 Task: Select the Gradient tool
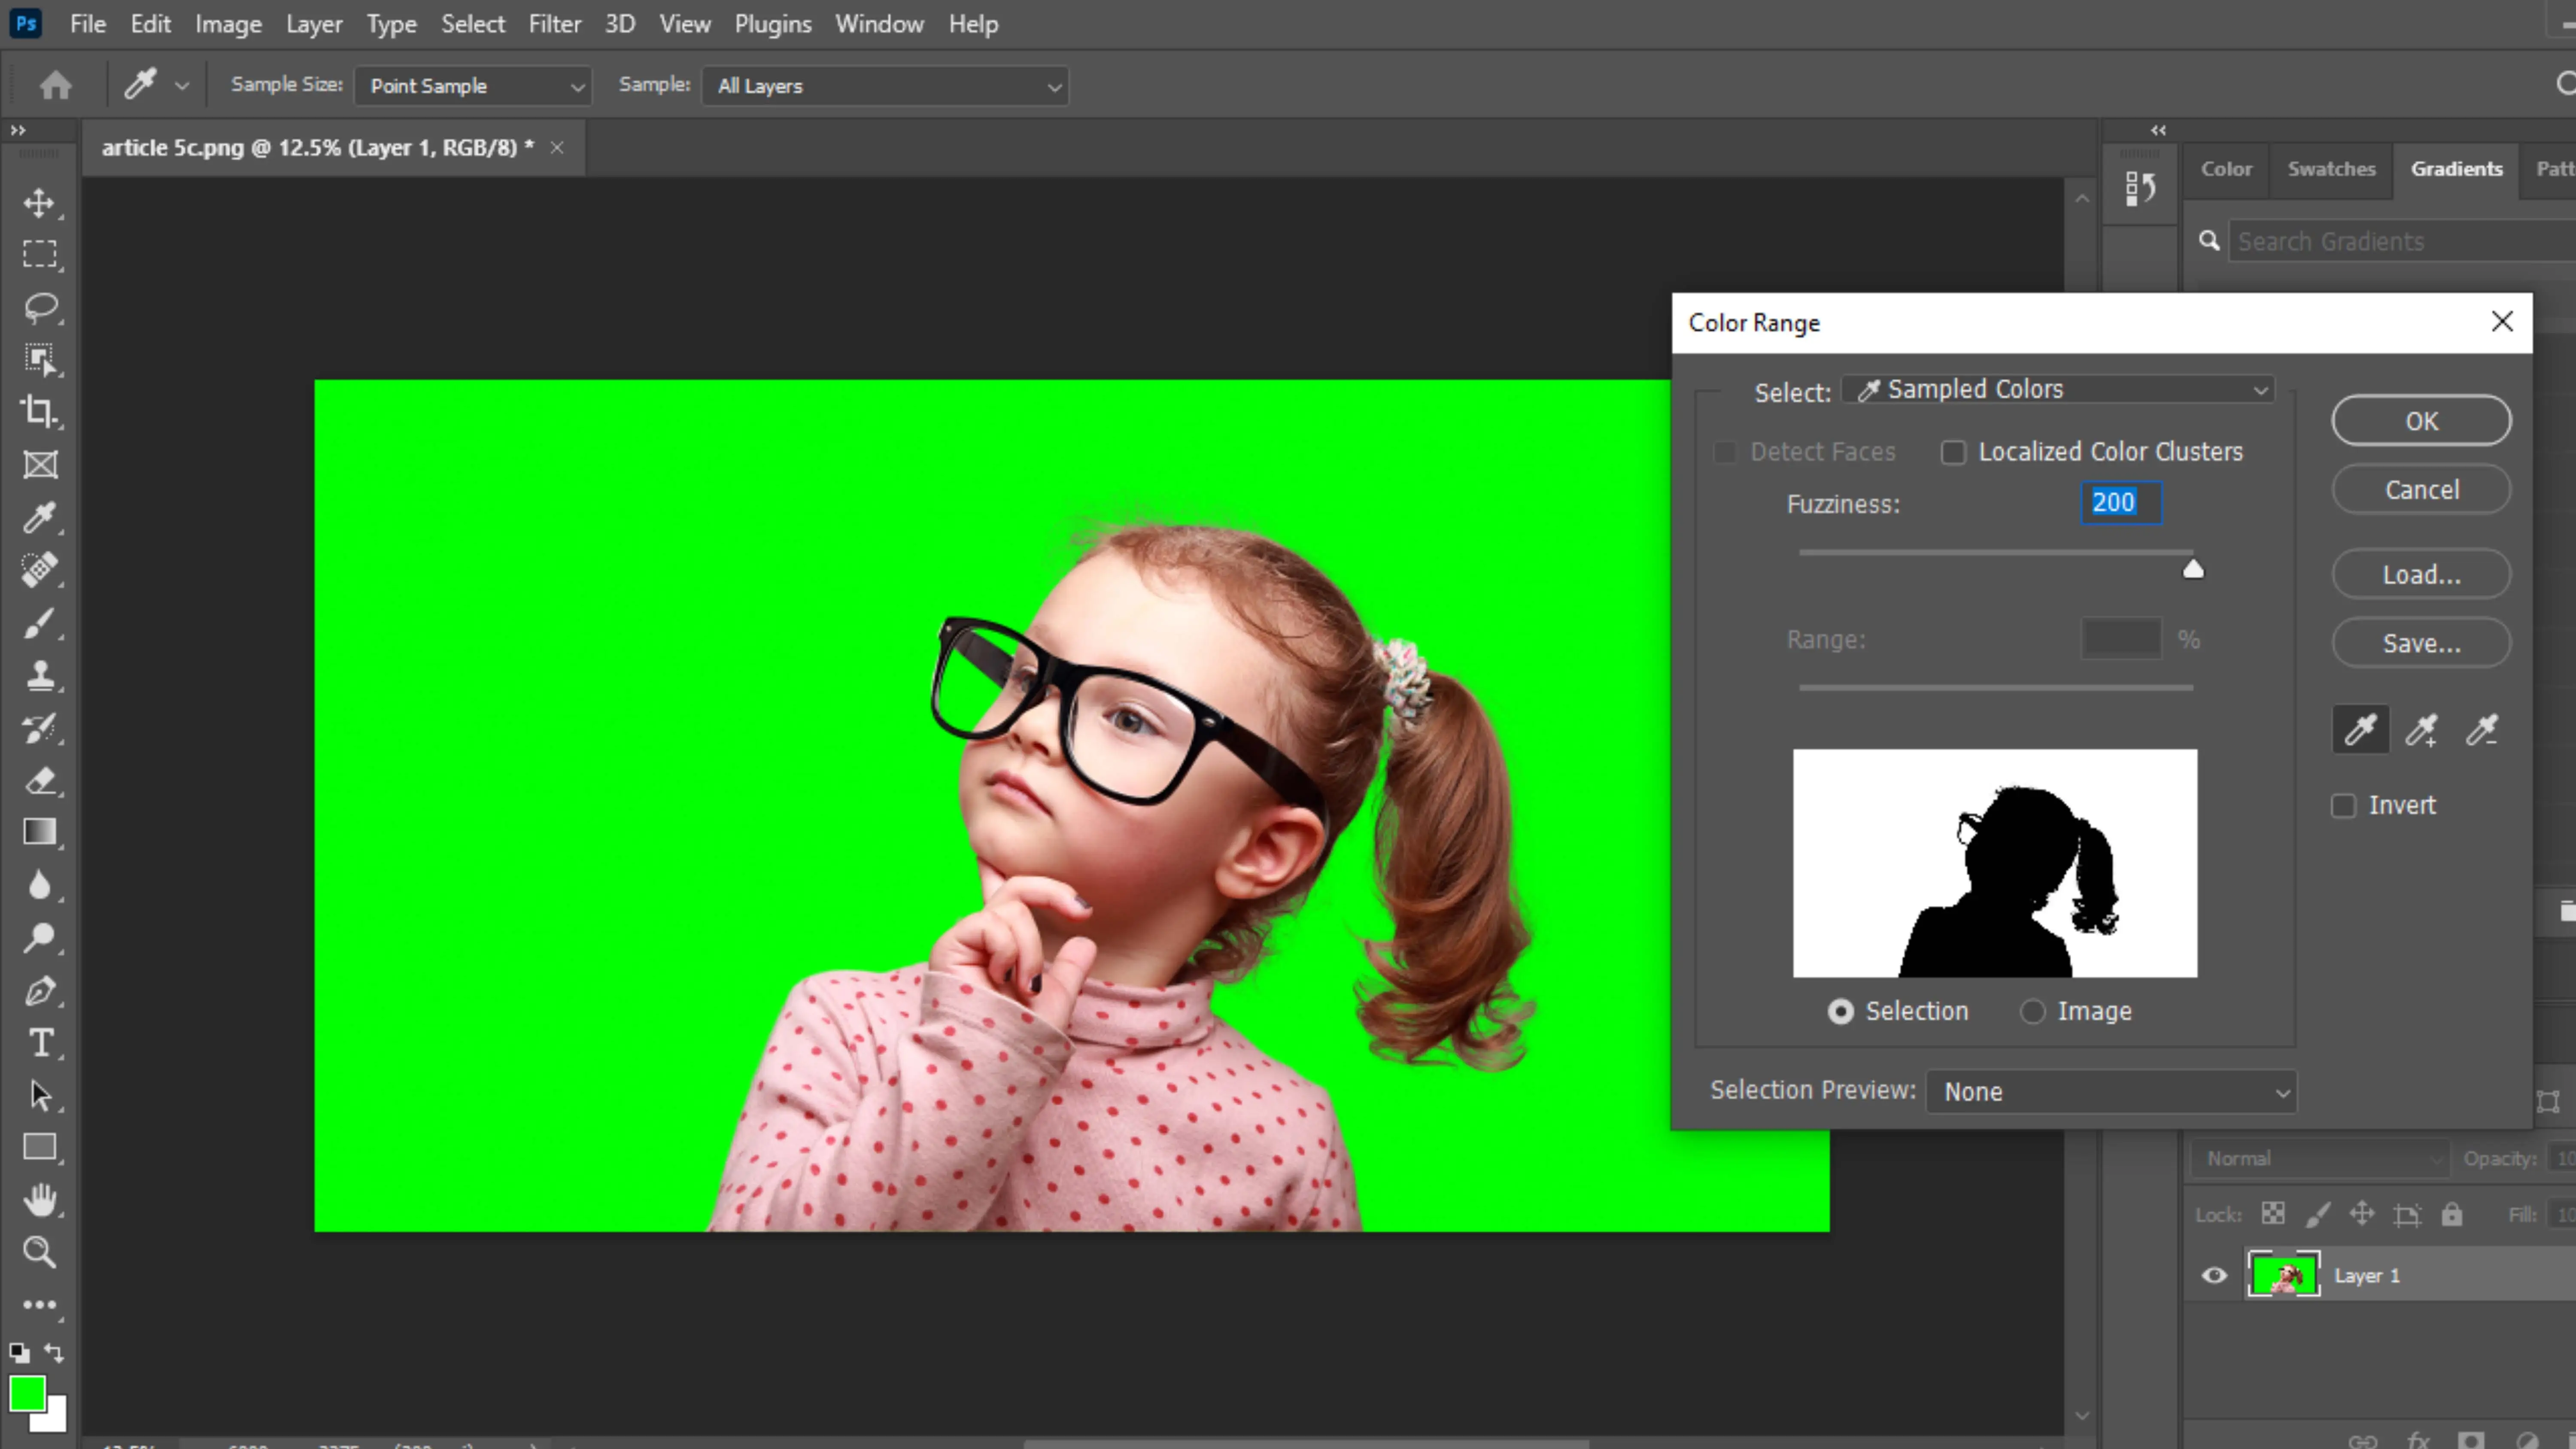point(40,832)
